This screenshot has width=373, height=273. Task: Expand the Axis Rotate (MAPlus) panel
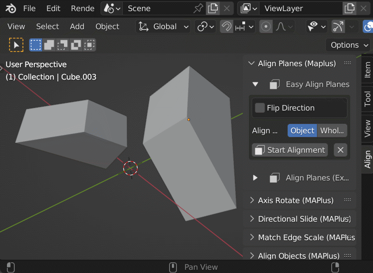[252, 200]
